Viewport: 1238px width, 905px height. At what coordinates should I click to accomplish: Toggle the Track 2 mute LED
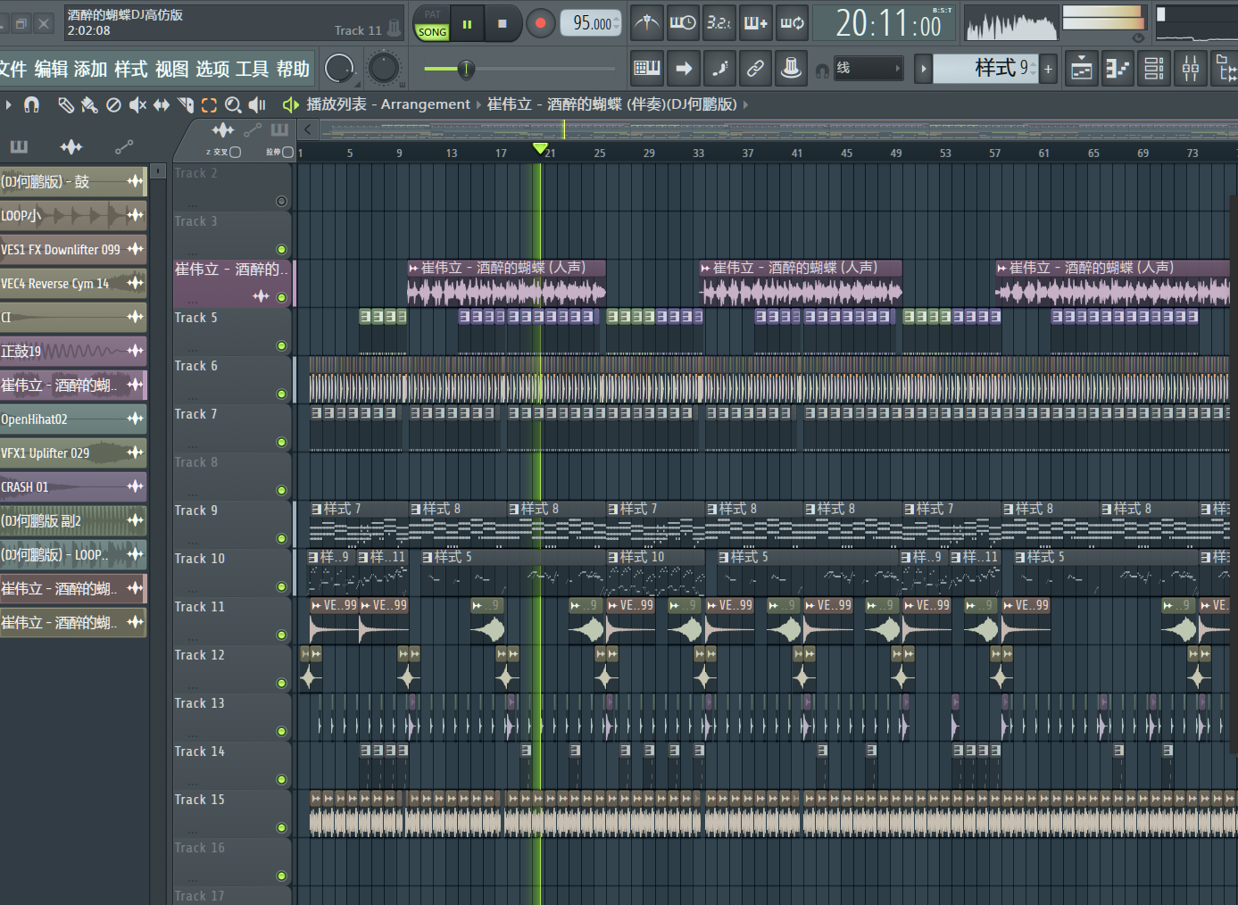coord(281,202)
